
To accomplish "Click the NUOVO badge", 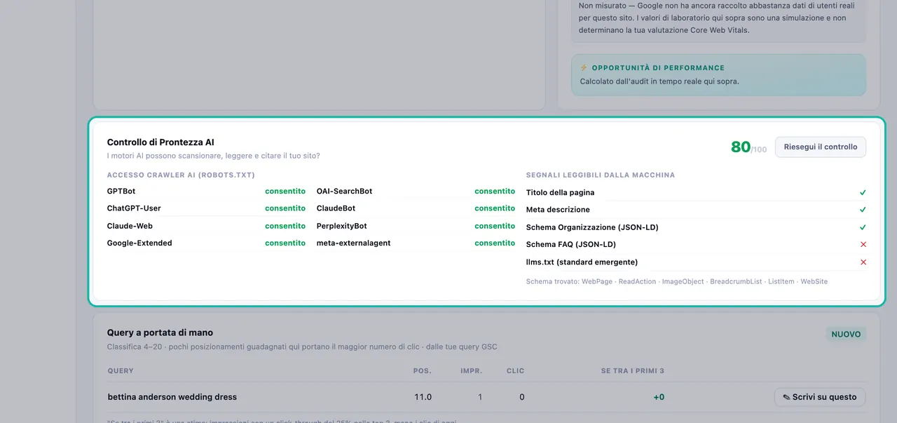I will point(846,335).
